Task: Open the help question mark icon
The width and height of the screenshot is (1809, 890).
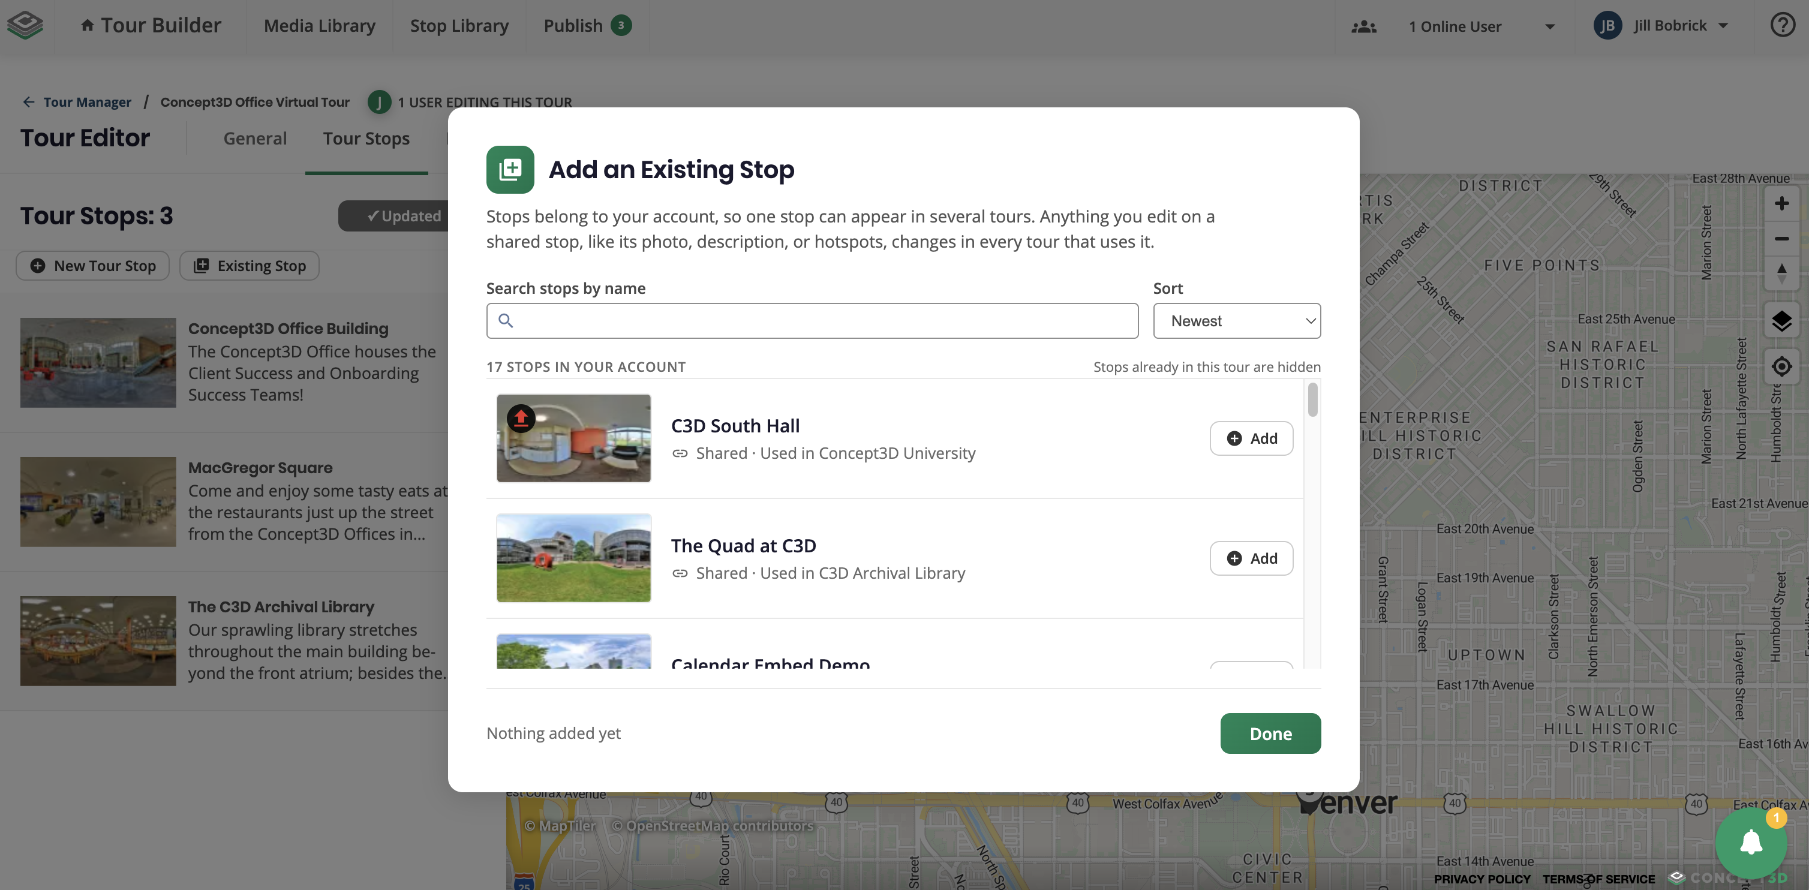Action: point(1783,25)
